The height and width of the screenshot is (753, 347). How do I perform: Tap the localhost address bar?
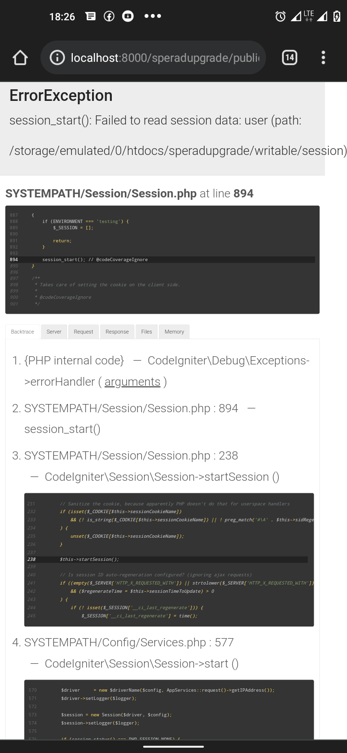pyautogui.click(x=159, y=57)
